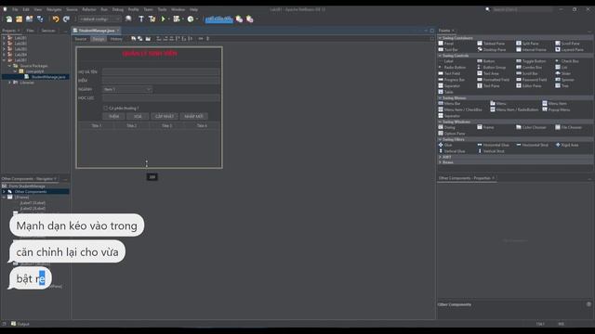This screenshot has width=595, height=334.
Task: Tick the 'Có phần thưởng?' checkbox
Action: [105, 109]
